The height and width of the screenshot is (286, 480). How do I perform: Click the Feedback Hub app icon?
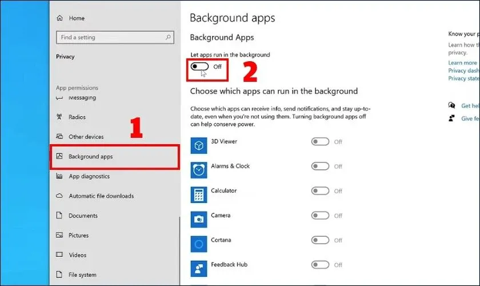coord(199,268)
